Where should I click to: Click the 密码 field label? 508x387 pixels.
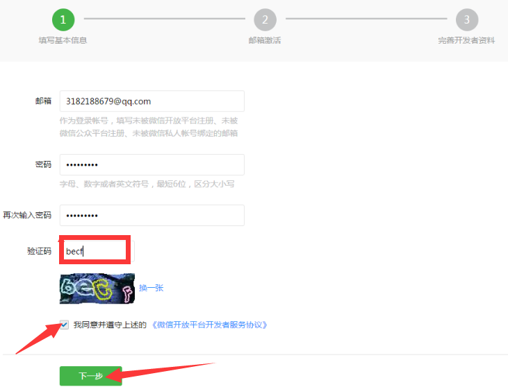pyautogui.click(x=43, y=164)
